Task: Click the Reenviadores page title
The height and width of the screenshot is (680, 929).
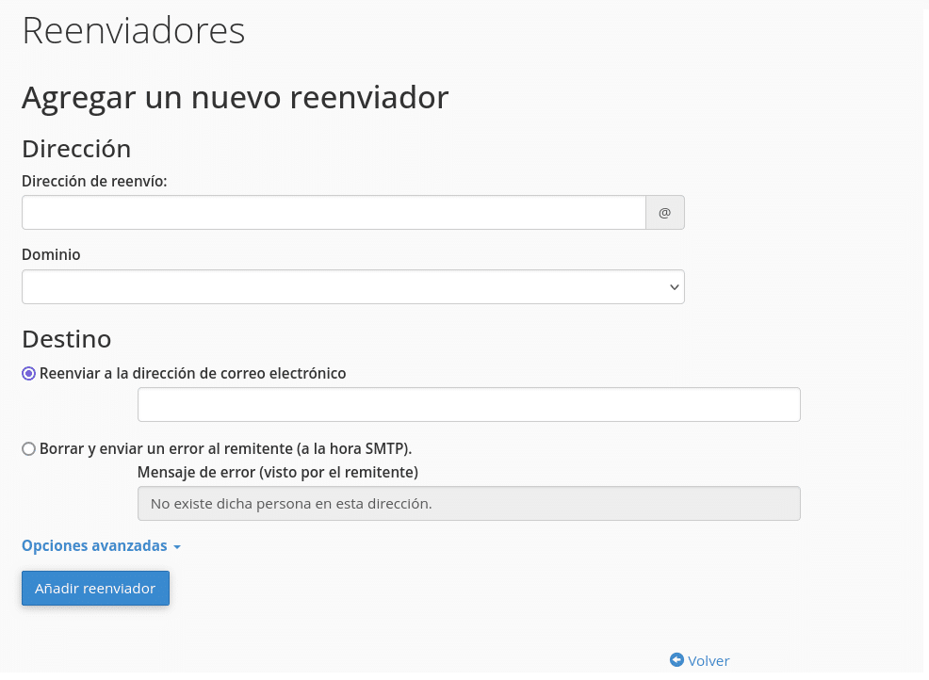Action: pos(133,31)
